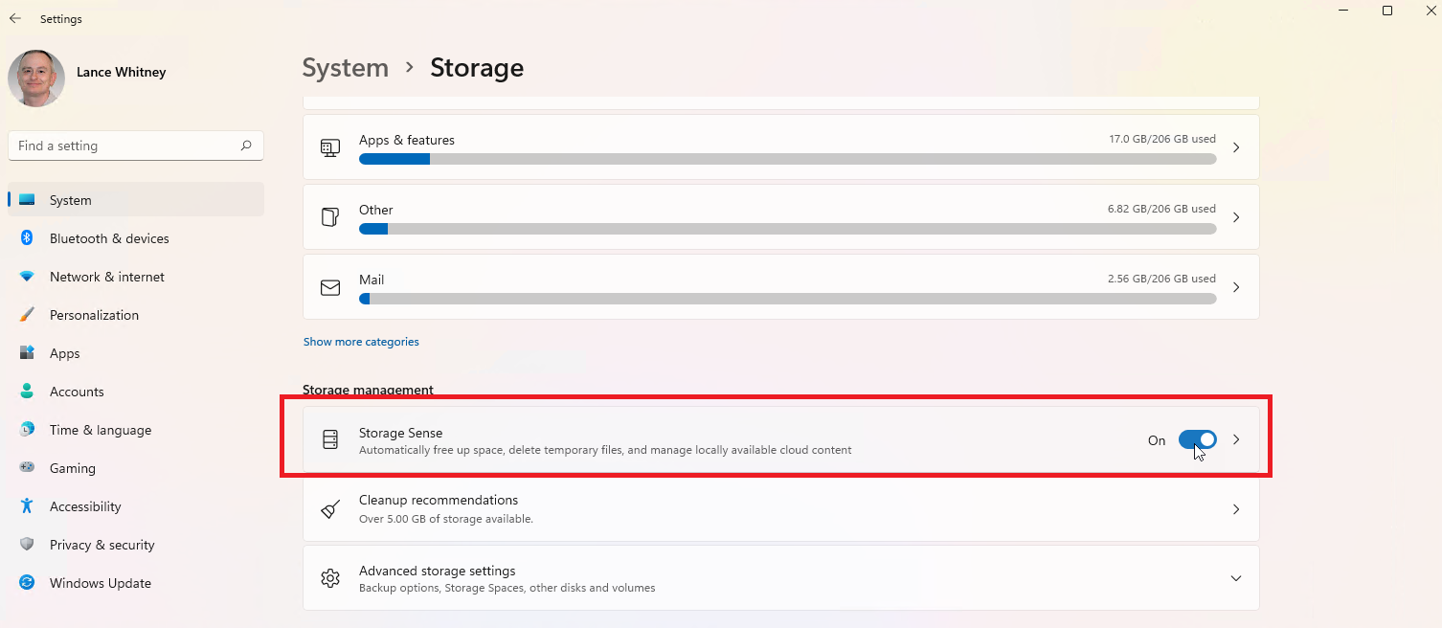Open Apps & features storage chevron

click(1236, 147)
